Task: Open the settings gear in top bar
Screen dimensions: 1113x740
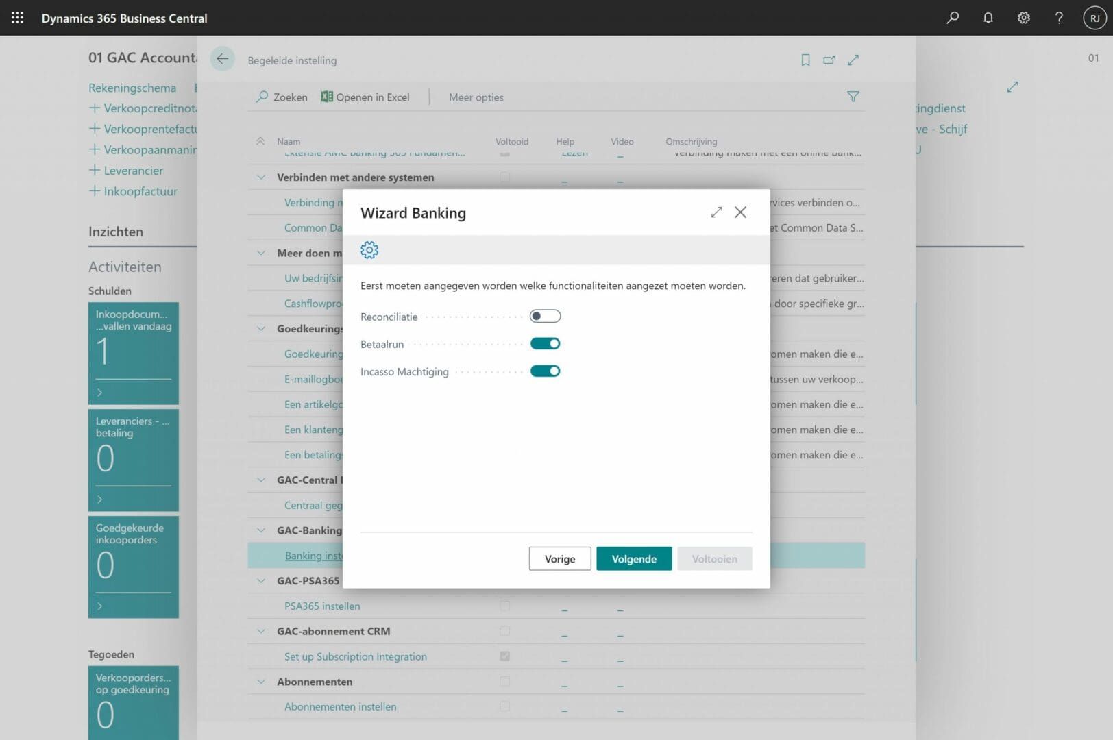Action: [1023, 18]
